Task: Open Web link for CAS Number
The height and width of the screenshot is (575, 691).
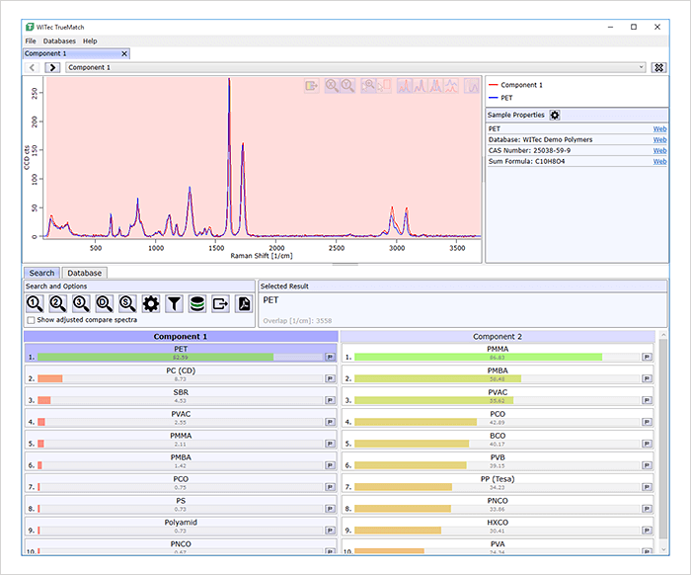Action: point(659,151)
